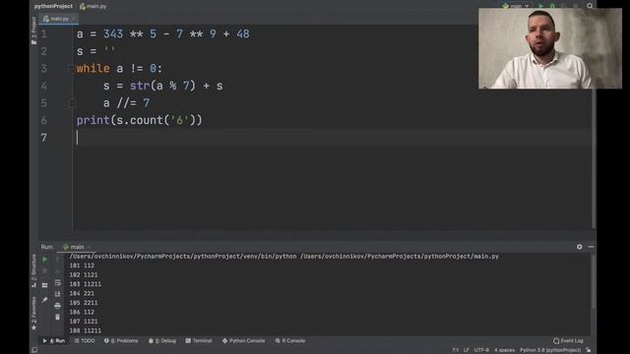Viewport: 630px width, 354px height.
Task: Click the Run console vertical scrollbar
Action: pos(593,281)
